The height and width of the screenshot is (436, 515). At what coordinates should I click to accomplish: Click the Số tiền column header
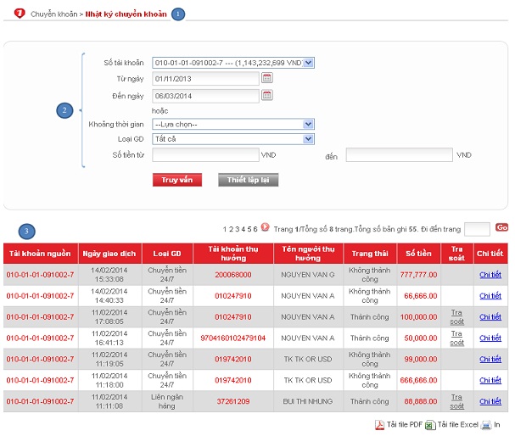pos(418,254)
